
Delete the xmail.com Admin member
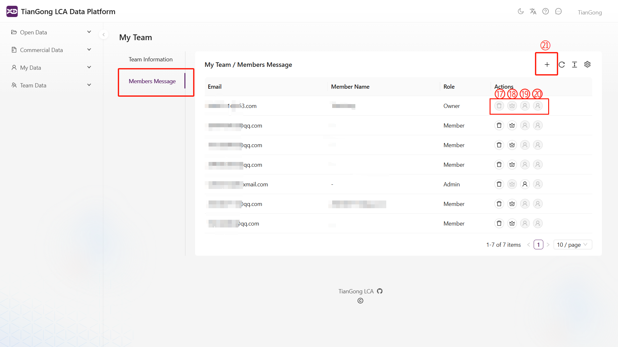[499, 184]
